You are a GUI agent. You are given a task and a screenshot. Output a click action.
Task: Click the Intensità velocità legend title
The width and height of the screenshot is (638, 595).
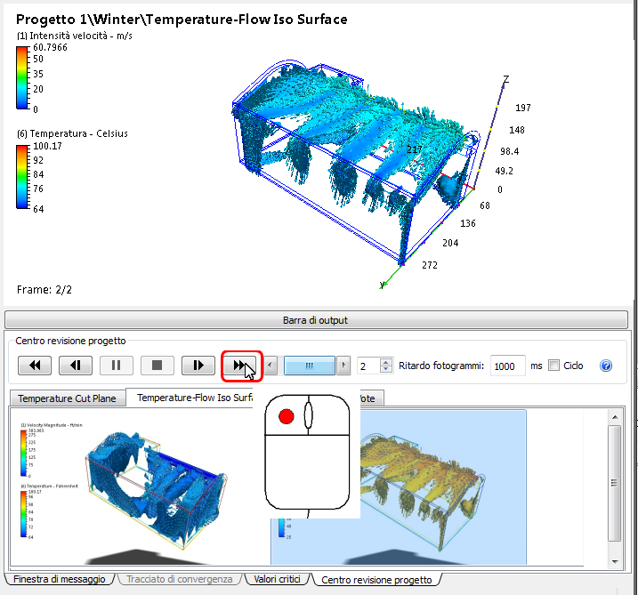75,36
